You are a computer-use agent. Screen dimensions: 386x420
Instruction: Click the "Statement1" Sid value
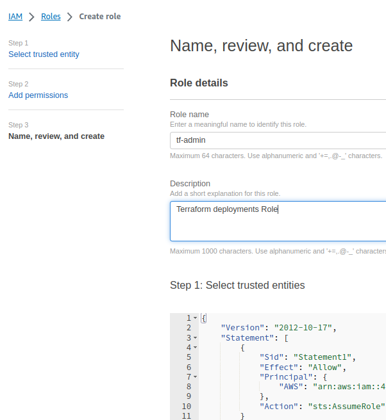point(323,357)
